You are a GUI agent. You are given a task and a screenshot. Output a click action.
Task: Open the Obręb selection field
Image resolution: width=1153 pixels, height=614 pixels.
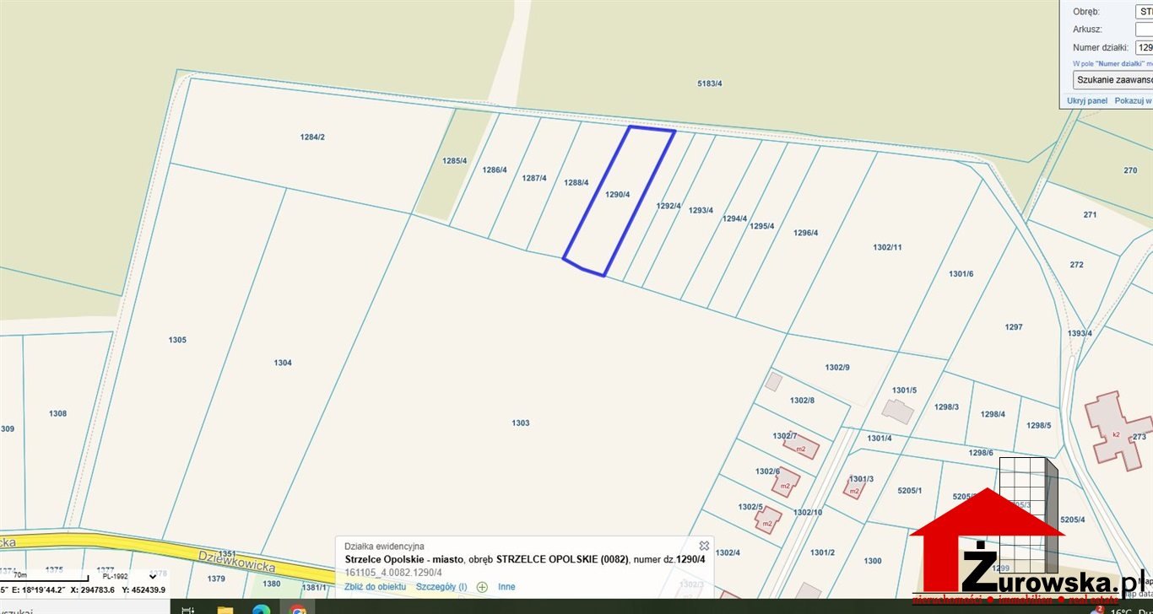coord(1144,13)
